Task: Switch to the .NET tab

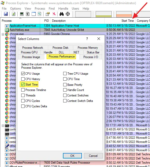Action: (x=76, y=52)
